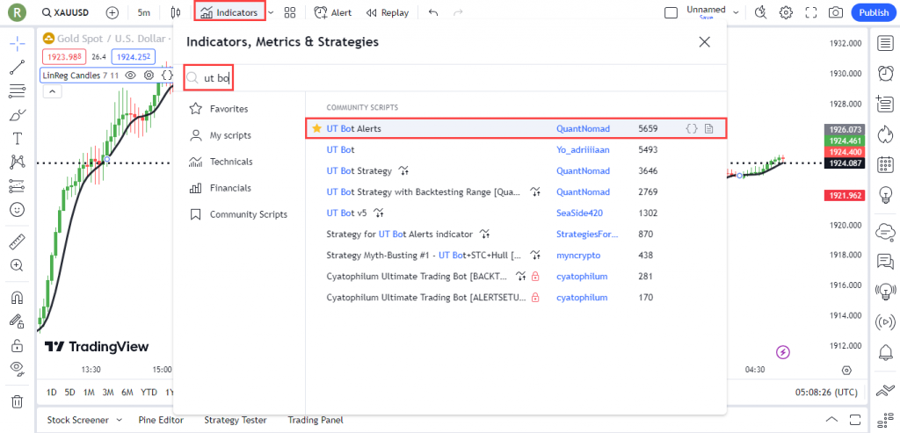Add UT Bot by Yo_adriiiiaan
Image resolution: width=900 pixels, height=433 pixels.
(516, 149)
